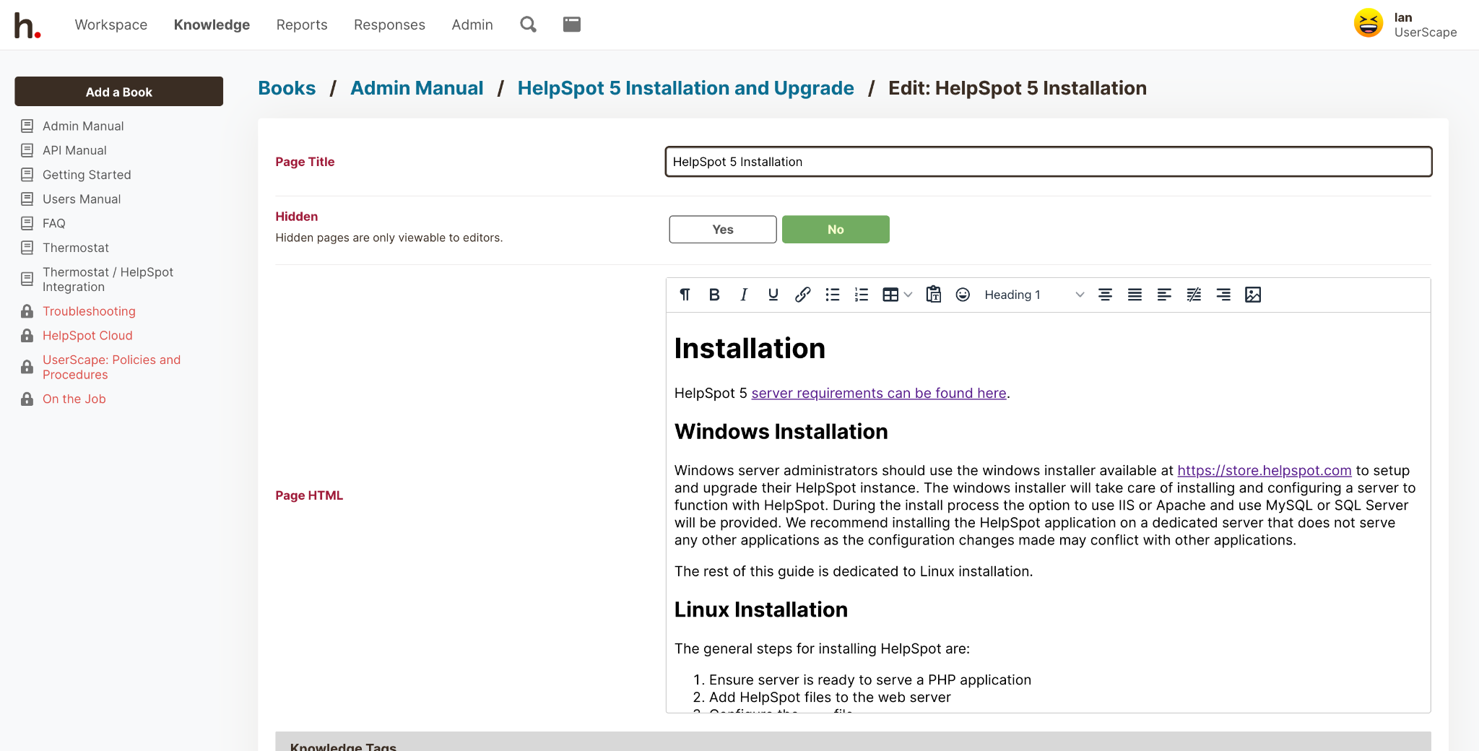Set Hidden to No

[x=836, y=230]
